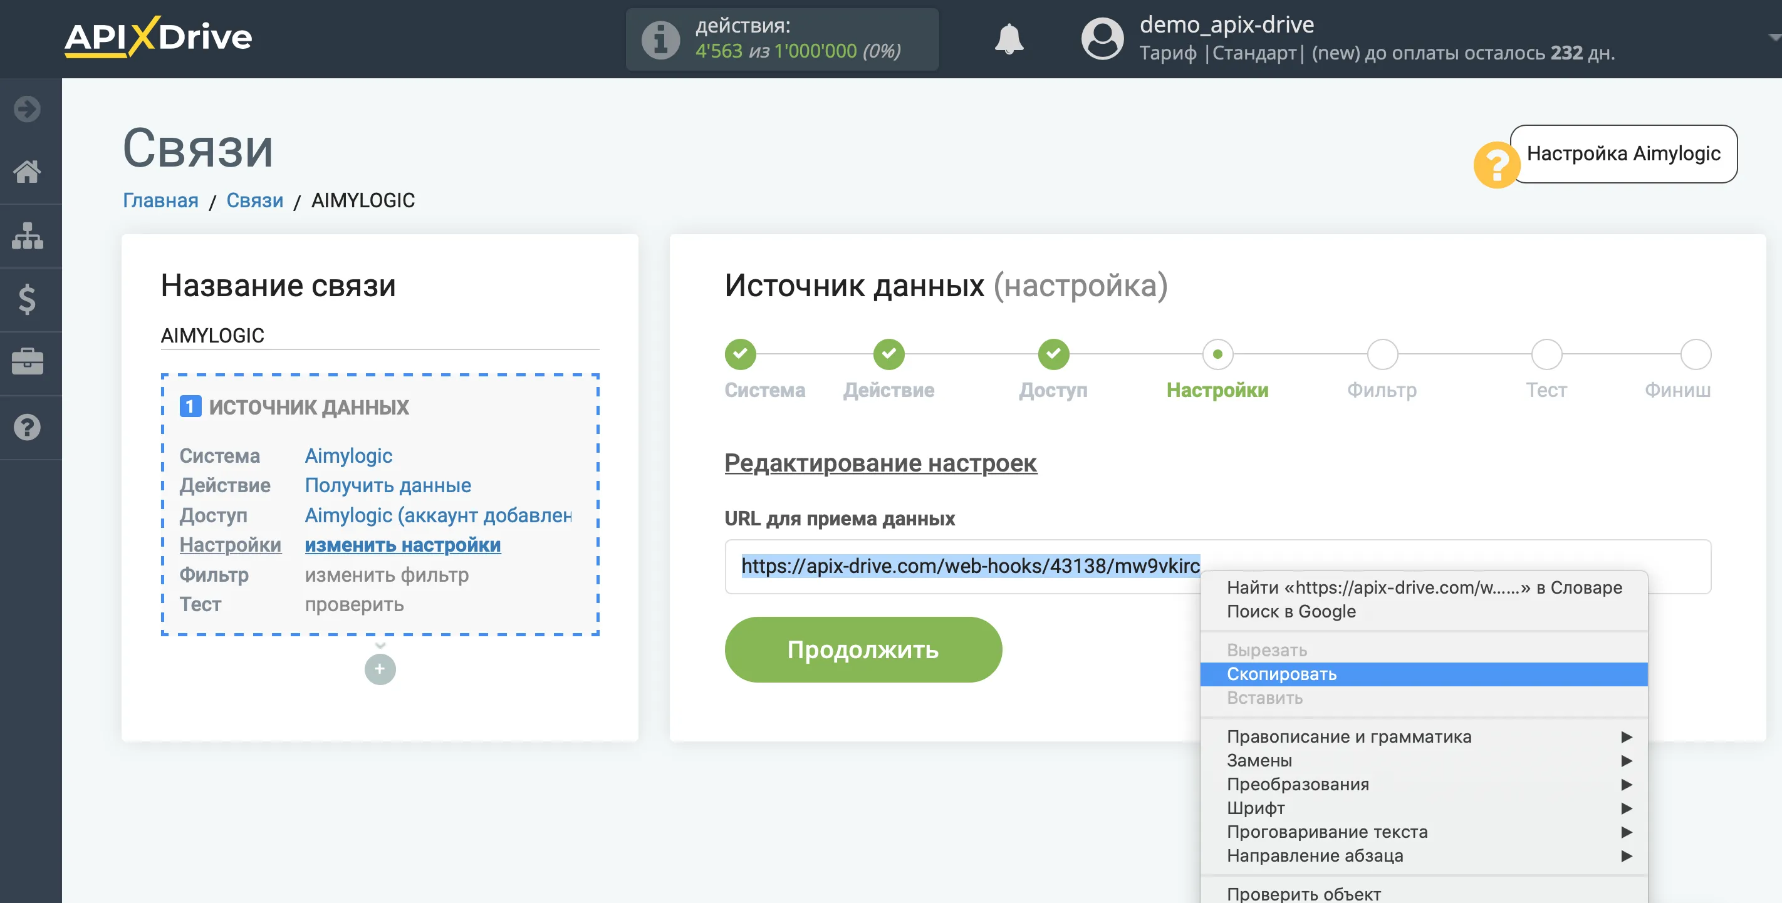Click the orange question-mark help icon
1782x903 pixels.
tap(1496, 165)
